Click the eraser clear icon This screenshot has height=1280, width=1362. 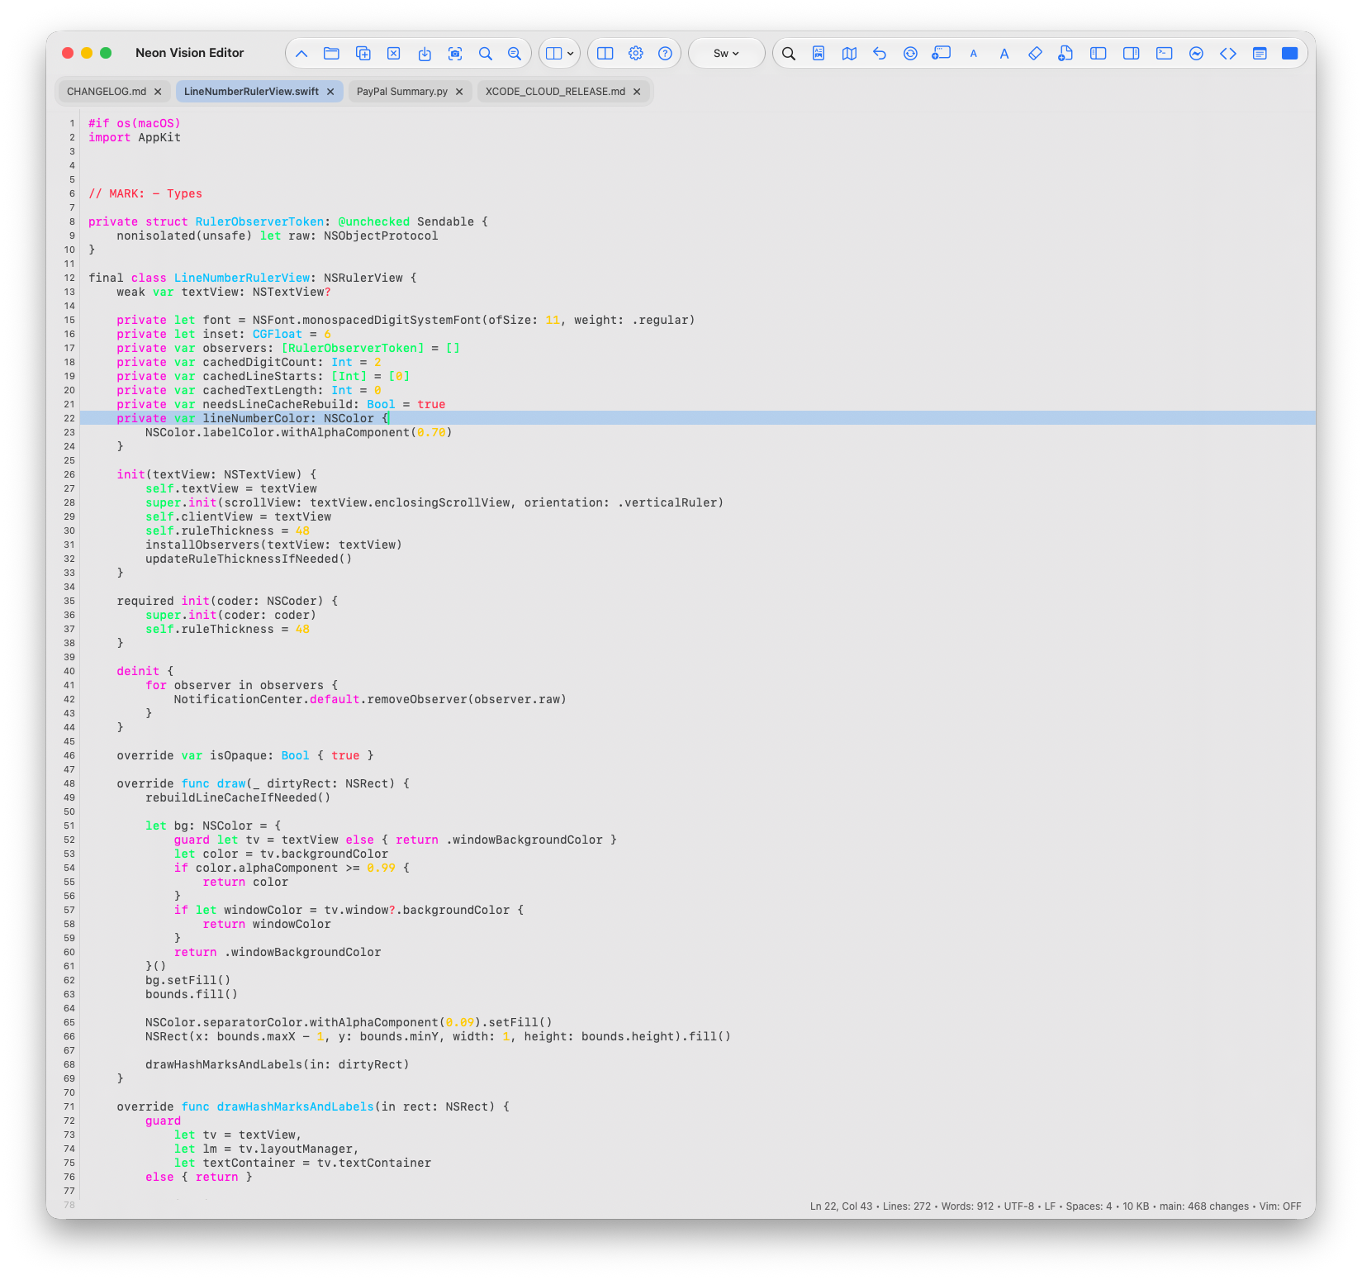tap(1035, 54)
